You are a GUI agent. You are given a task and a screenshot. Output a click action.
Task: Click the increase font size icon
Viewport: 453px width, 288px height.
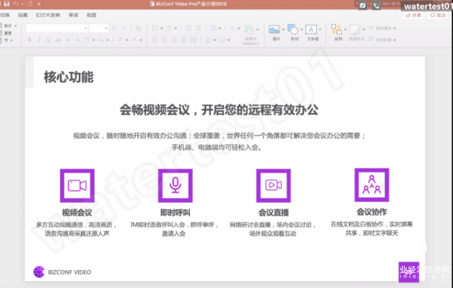coord(114,28)
